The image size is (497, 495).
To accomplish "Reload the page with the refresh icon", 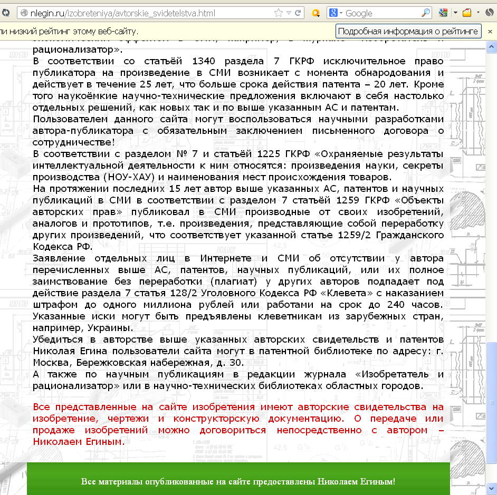I will [x=298, y=13].
